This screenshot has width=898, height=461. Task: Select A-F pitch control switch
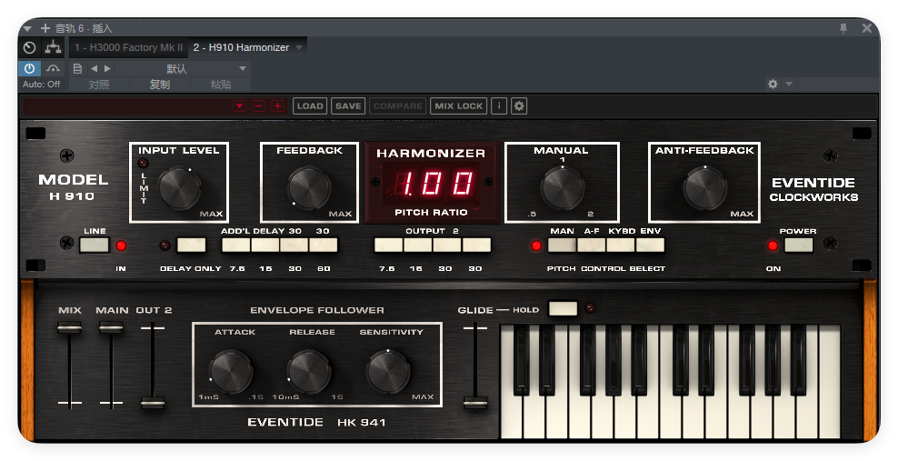click(x=592, y=246)
